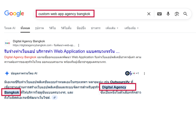The height and width of the screenshot is (130, 196).
Task: Show AI overview source icons +1
Action: 132,73
